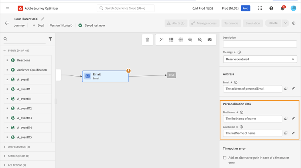Click the Alerts (3) button
Viewport: 301px width, 168px height.
click(176, 23)
